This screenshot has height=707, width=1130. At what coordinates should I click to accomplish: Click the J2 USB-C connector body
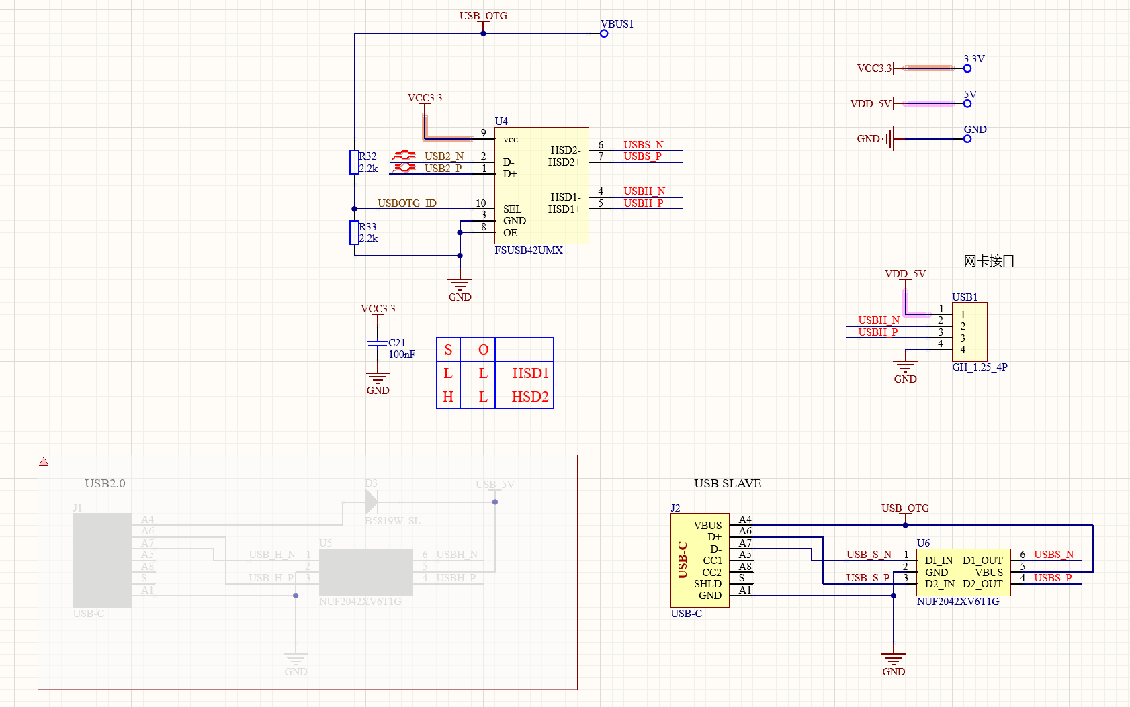699,560
